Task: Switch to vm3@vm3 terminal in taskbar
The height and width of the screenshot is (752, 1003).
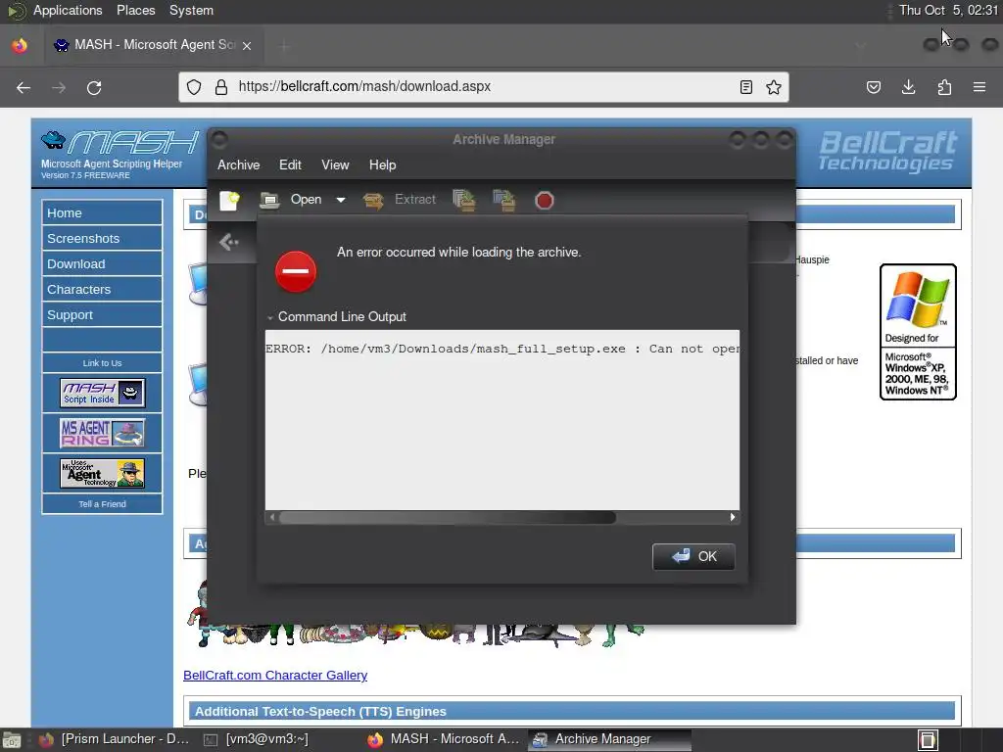Action: pos(256,739)
